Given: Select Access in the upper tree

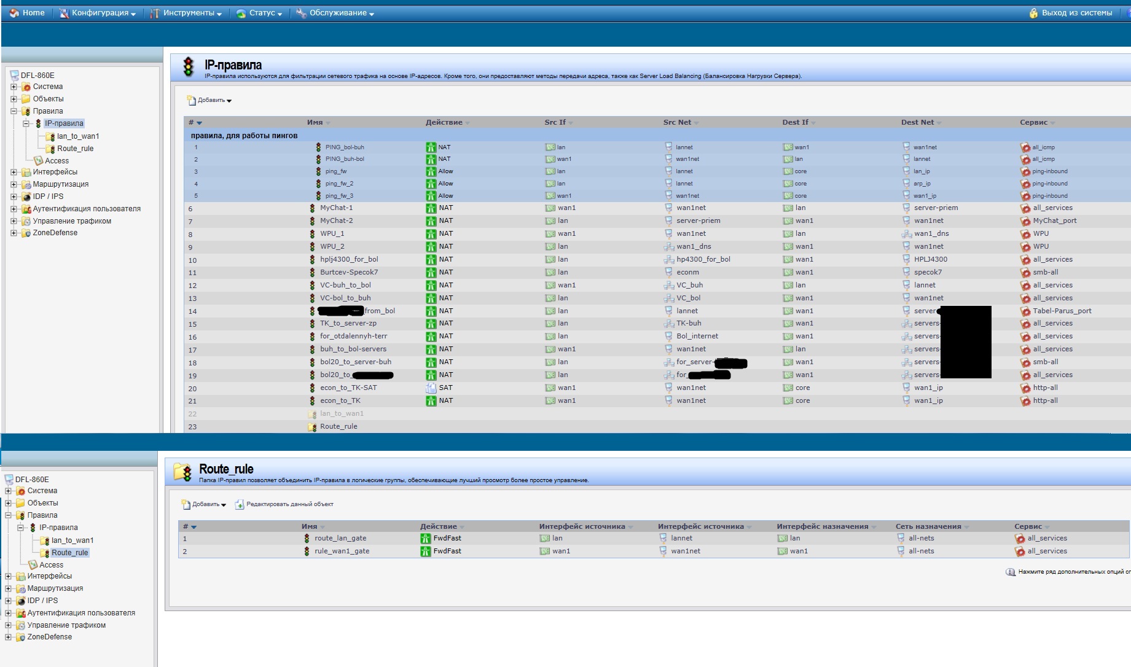Looking at the screenshot, I should pos(57,161).
